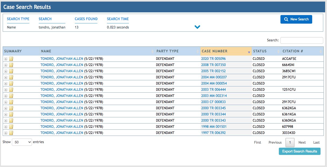Expand summary row of case 2000 TR 003344
327x167 pixels.
coord(6,114)
